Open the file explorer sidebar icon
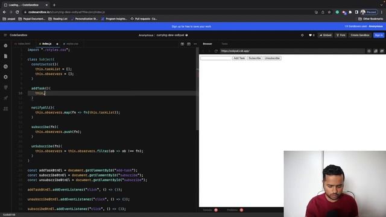The image size is (386, 217). [5, 56]
